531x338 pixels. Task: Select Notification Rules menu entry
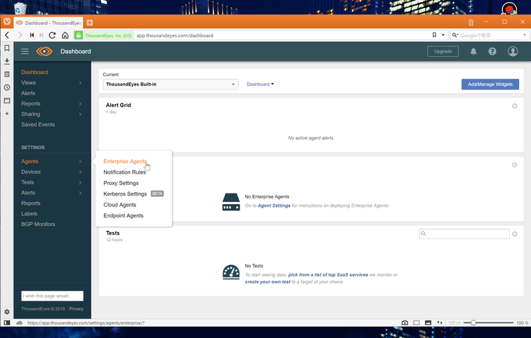pos(125,172)
